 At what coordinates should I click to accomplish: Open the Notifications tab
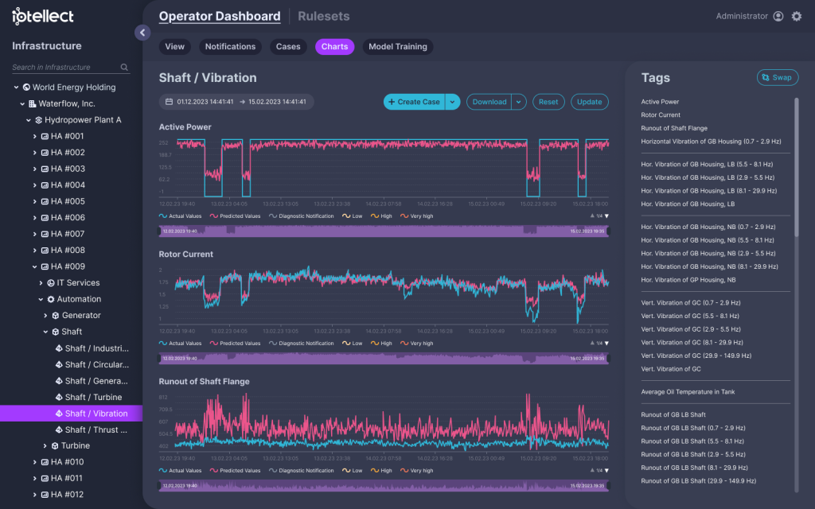coord(230,47)
